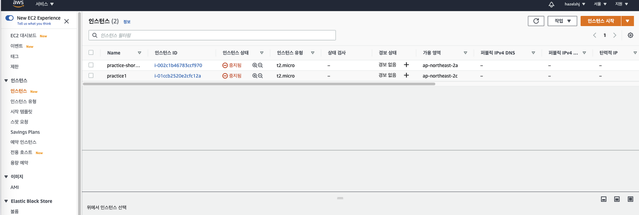
Task: Sort by 가용 영역 column
Action: coord(465,53)
